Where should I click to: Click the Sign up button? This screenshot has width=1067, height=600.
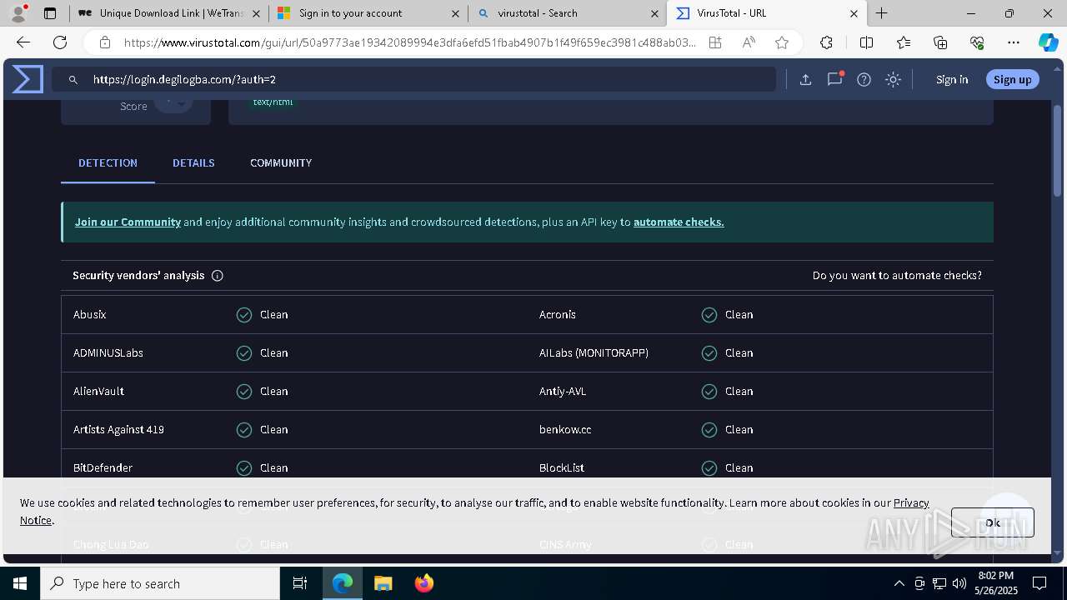pos(1012,79)
